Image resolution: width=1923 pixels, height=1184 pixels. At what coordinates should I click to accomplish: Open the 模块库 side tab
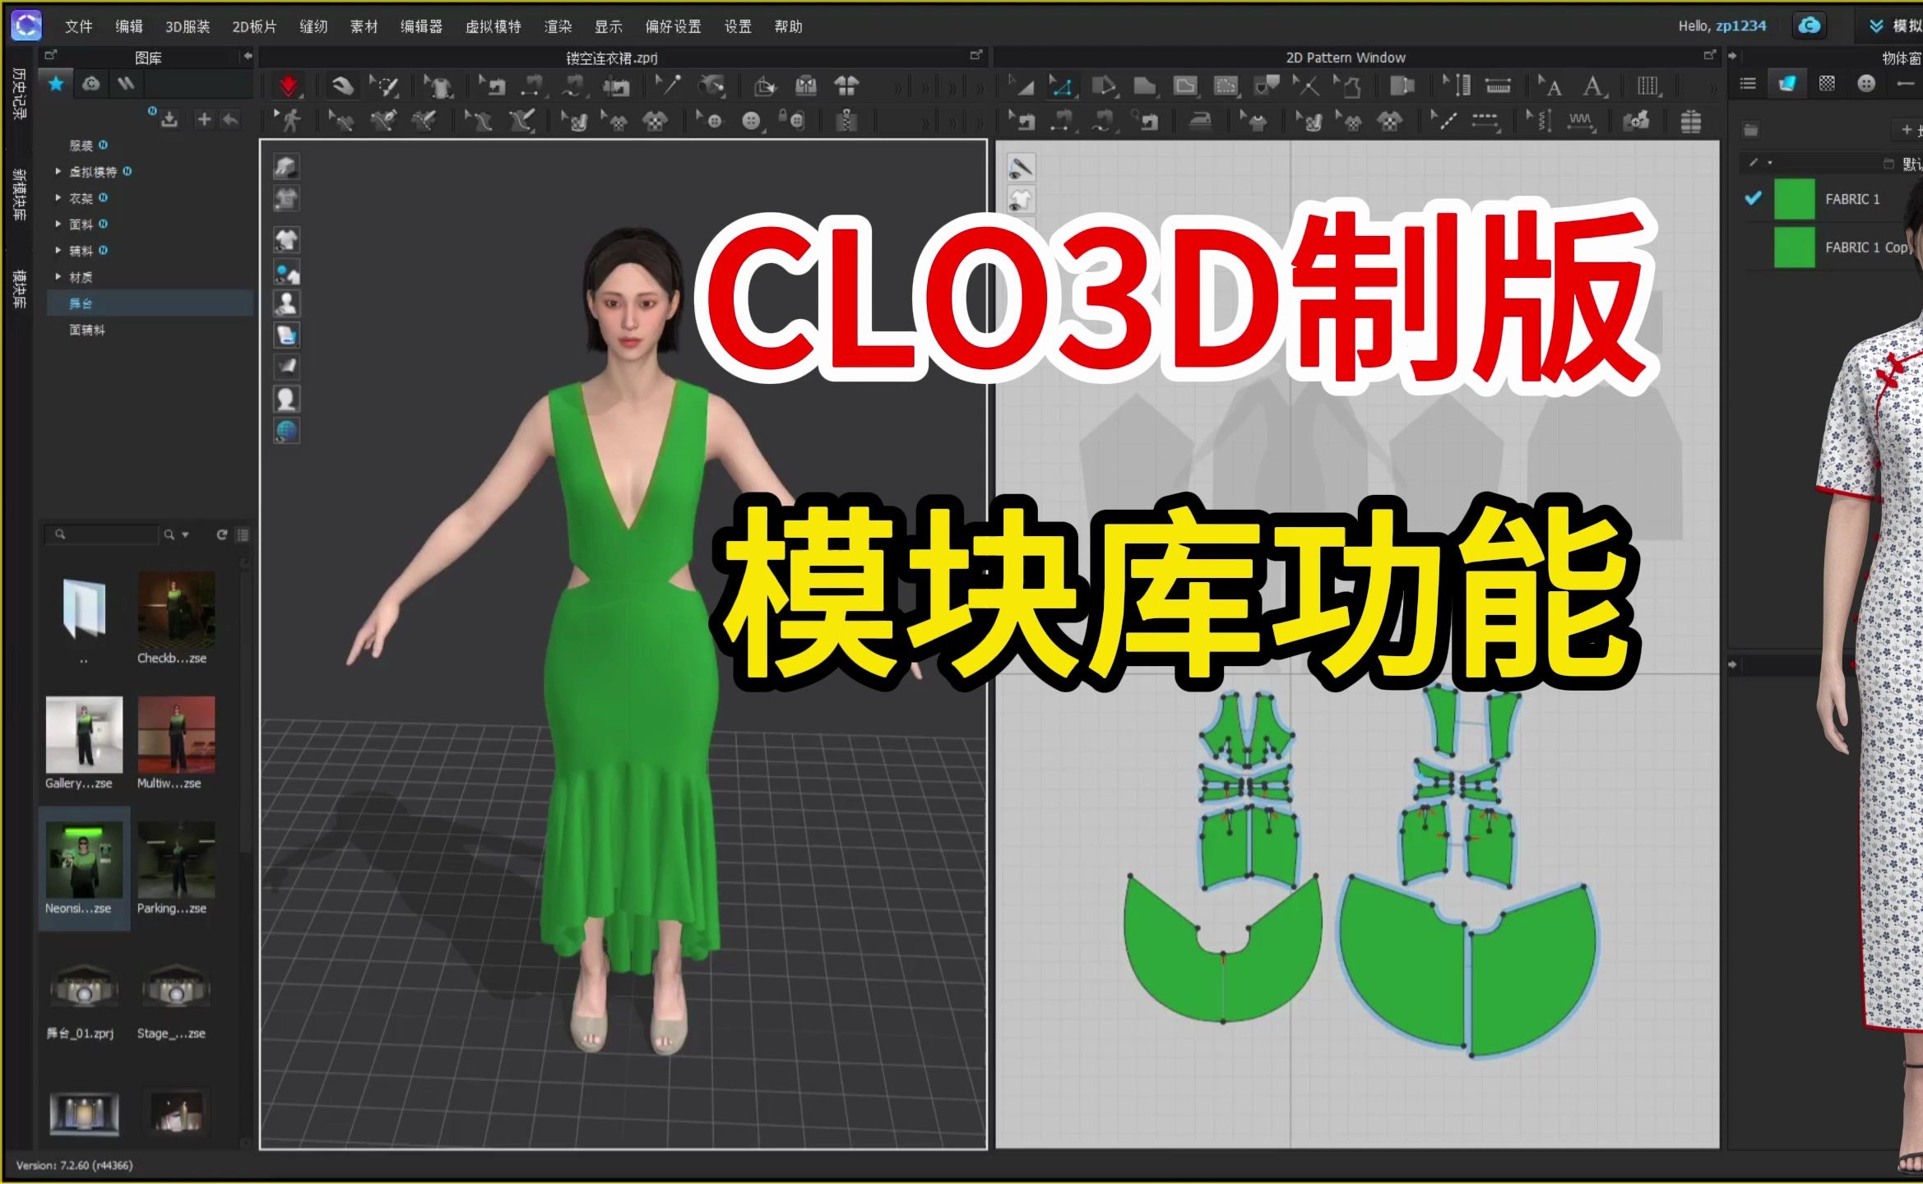click(19, 289)
